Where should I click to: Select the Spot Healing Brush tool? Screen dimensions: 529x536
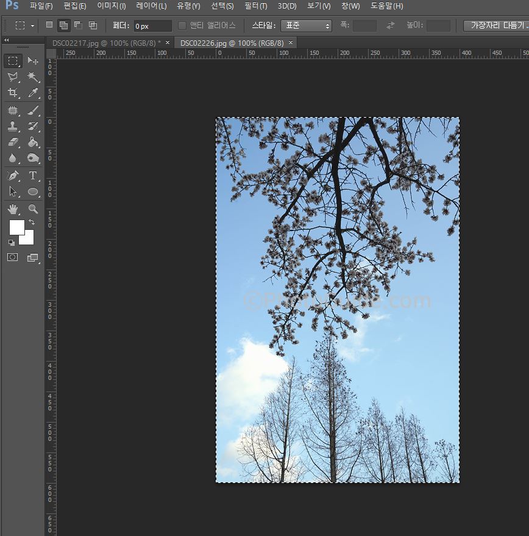tap(13, 110)
